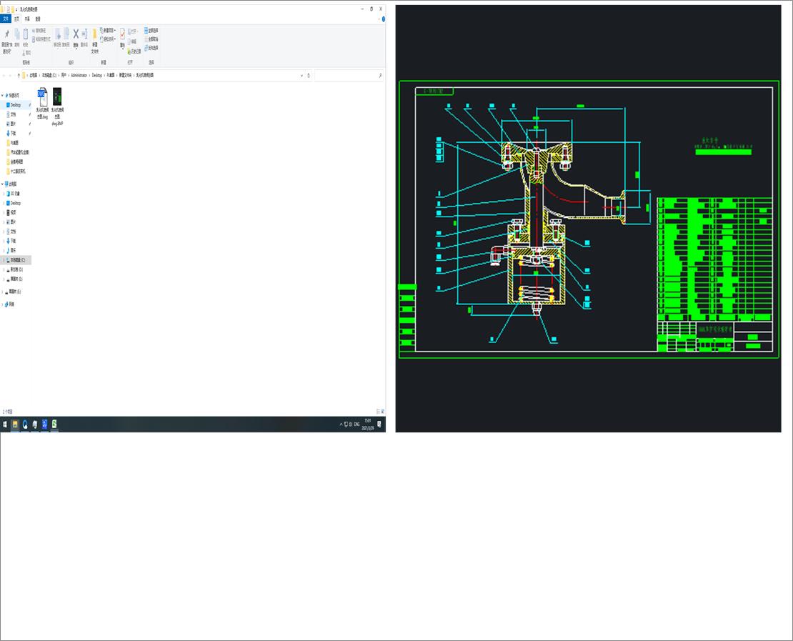793x641 pixels.
Task: Select Videos under This PC
Action: point(13,212)
